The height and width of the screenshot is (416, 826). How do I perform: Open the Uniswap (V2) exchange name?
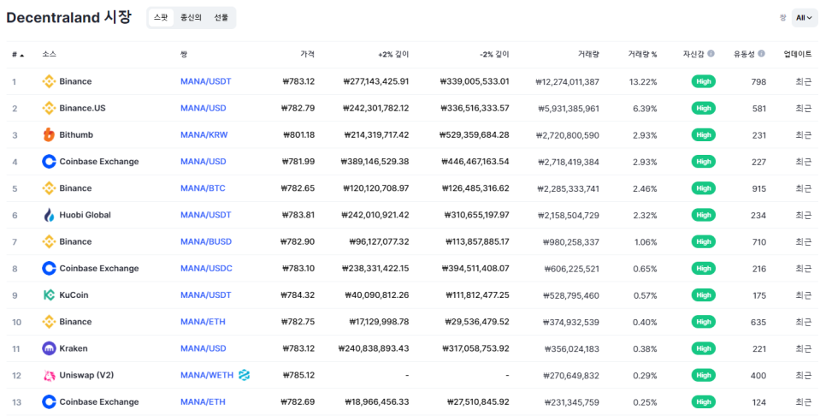87,376
